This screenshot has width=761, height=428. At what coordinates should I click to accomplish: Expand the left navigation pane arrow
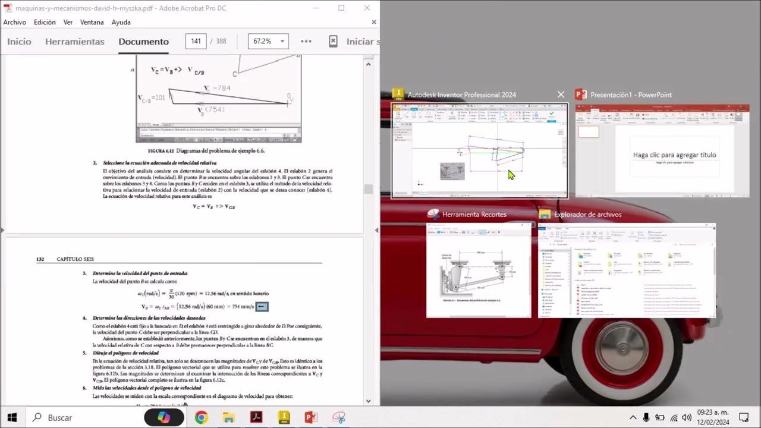pyautogui.click(x=2, y=230)
